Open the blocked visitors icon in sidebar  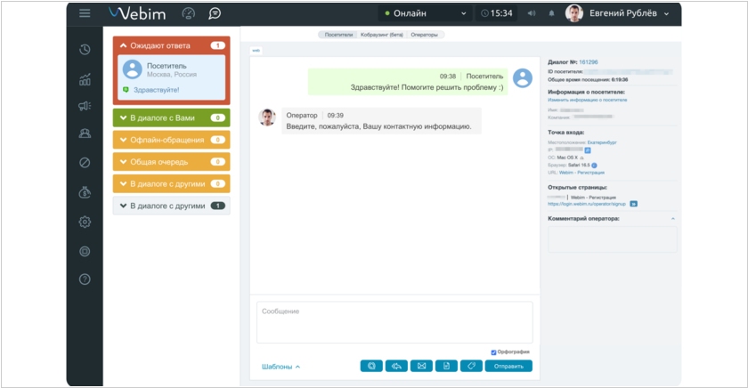click(x=85, y=163)
